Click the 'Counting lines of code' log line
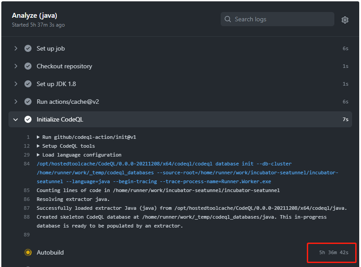The width and height of the screenshot is (361, 267). click(158, 190)
